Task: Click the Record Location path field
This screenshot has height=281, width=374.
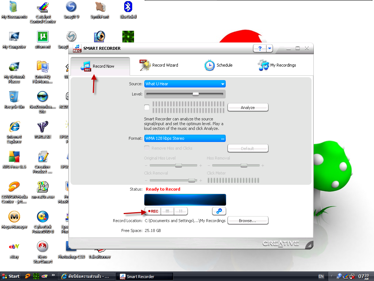Action: [185, 221]
